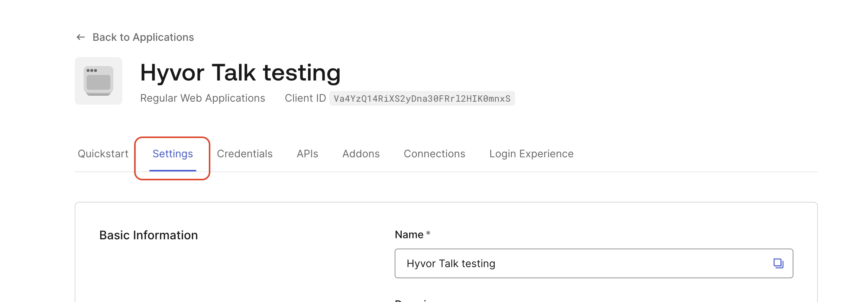The height and width of the screenshot is (302, 851).
Task: Click the application logo thumbnail
Action: (98, 81)
